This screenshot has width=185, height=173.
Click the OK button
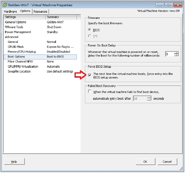(x=145, y=161)
